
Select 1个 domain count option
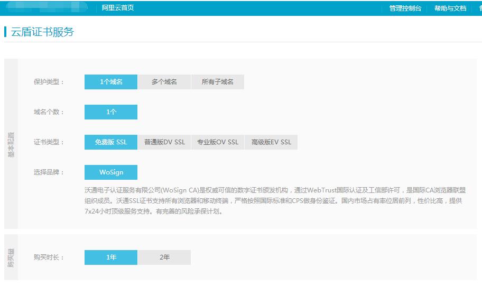coord(111,112)
